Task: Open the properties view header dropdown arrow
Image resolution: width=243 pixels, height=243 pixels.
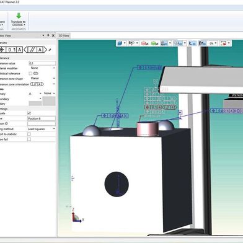Action: (x=43, y=35)
